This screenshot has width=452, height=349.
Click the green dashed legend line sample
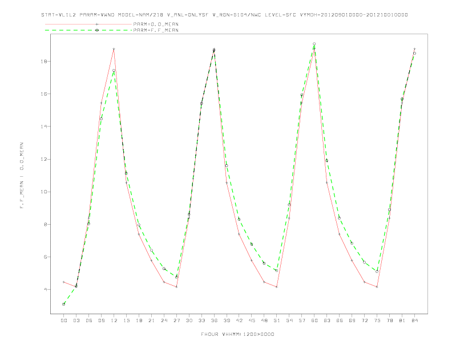tap(88, 30)
